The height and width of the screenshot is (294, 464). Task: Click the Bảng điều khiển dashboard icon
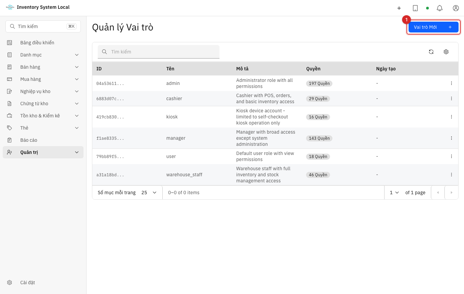click(x=9, y=43)
